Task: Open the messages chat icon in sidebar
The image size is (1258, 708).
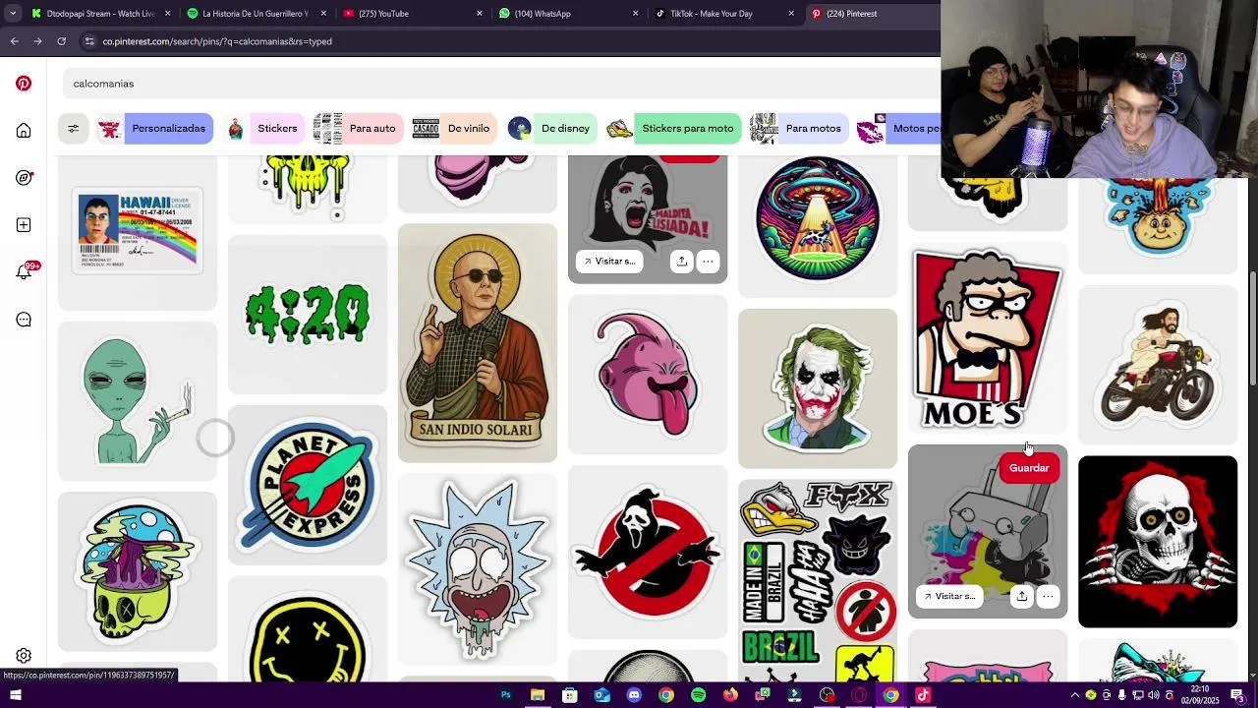Action: (24, 320)
